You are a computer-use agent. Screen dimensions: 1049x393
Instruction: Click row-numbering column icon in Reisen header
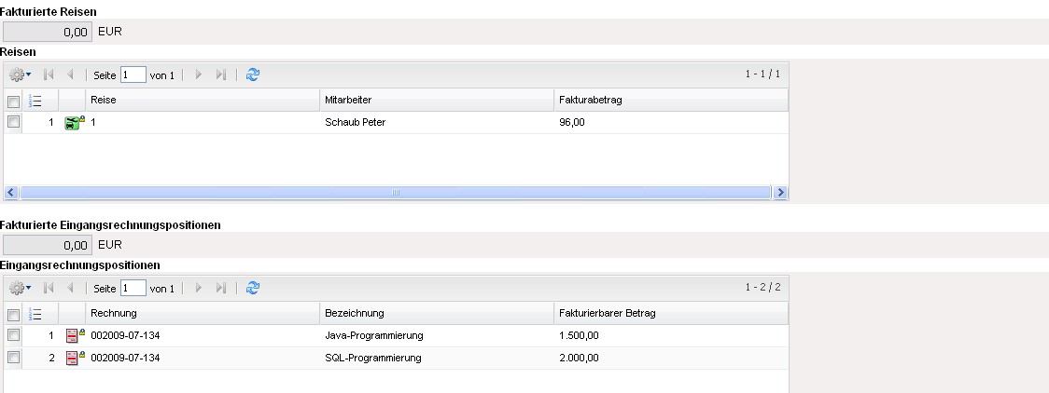(36, 101)
